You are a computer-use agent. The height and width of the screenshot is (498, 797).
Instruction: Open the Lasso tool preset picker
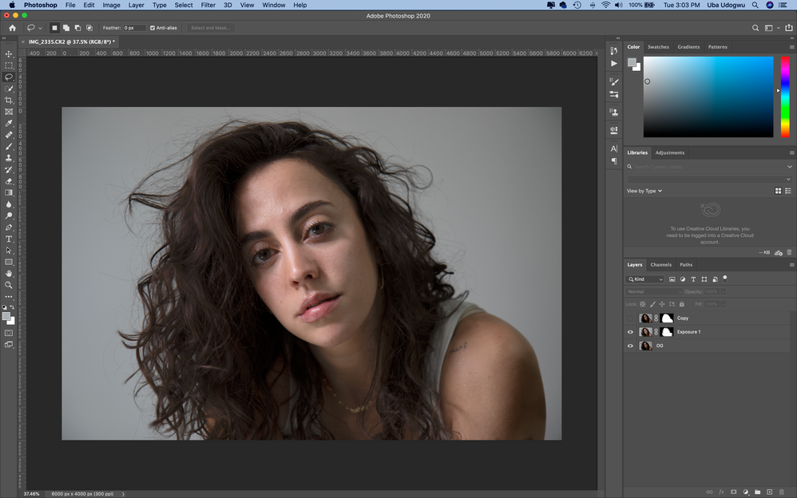coord(35,28)
